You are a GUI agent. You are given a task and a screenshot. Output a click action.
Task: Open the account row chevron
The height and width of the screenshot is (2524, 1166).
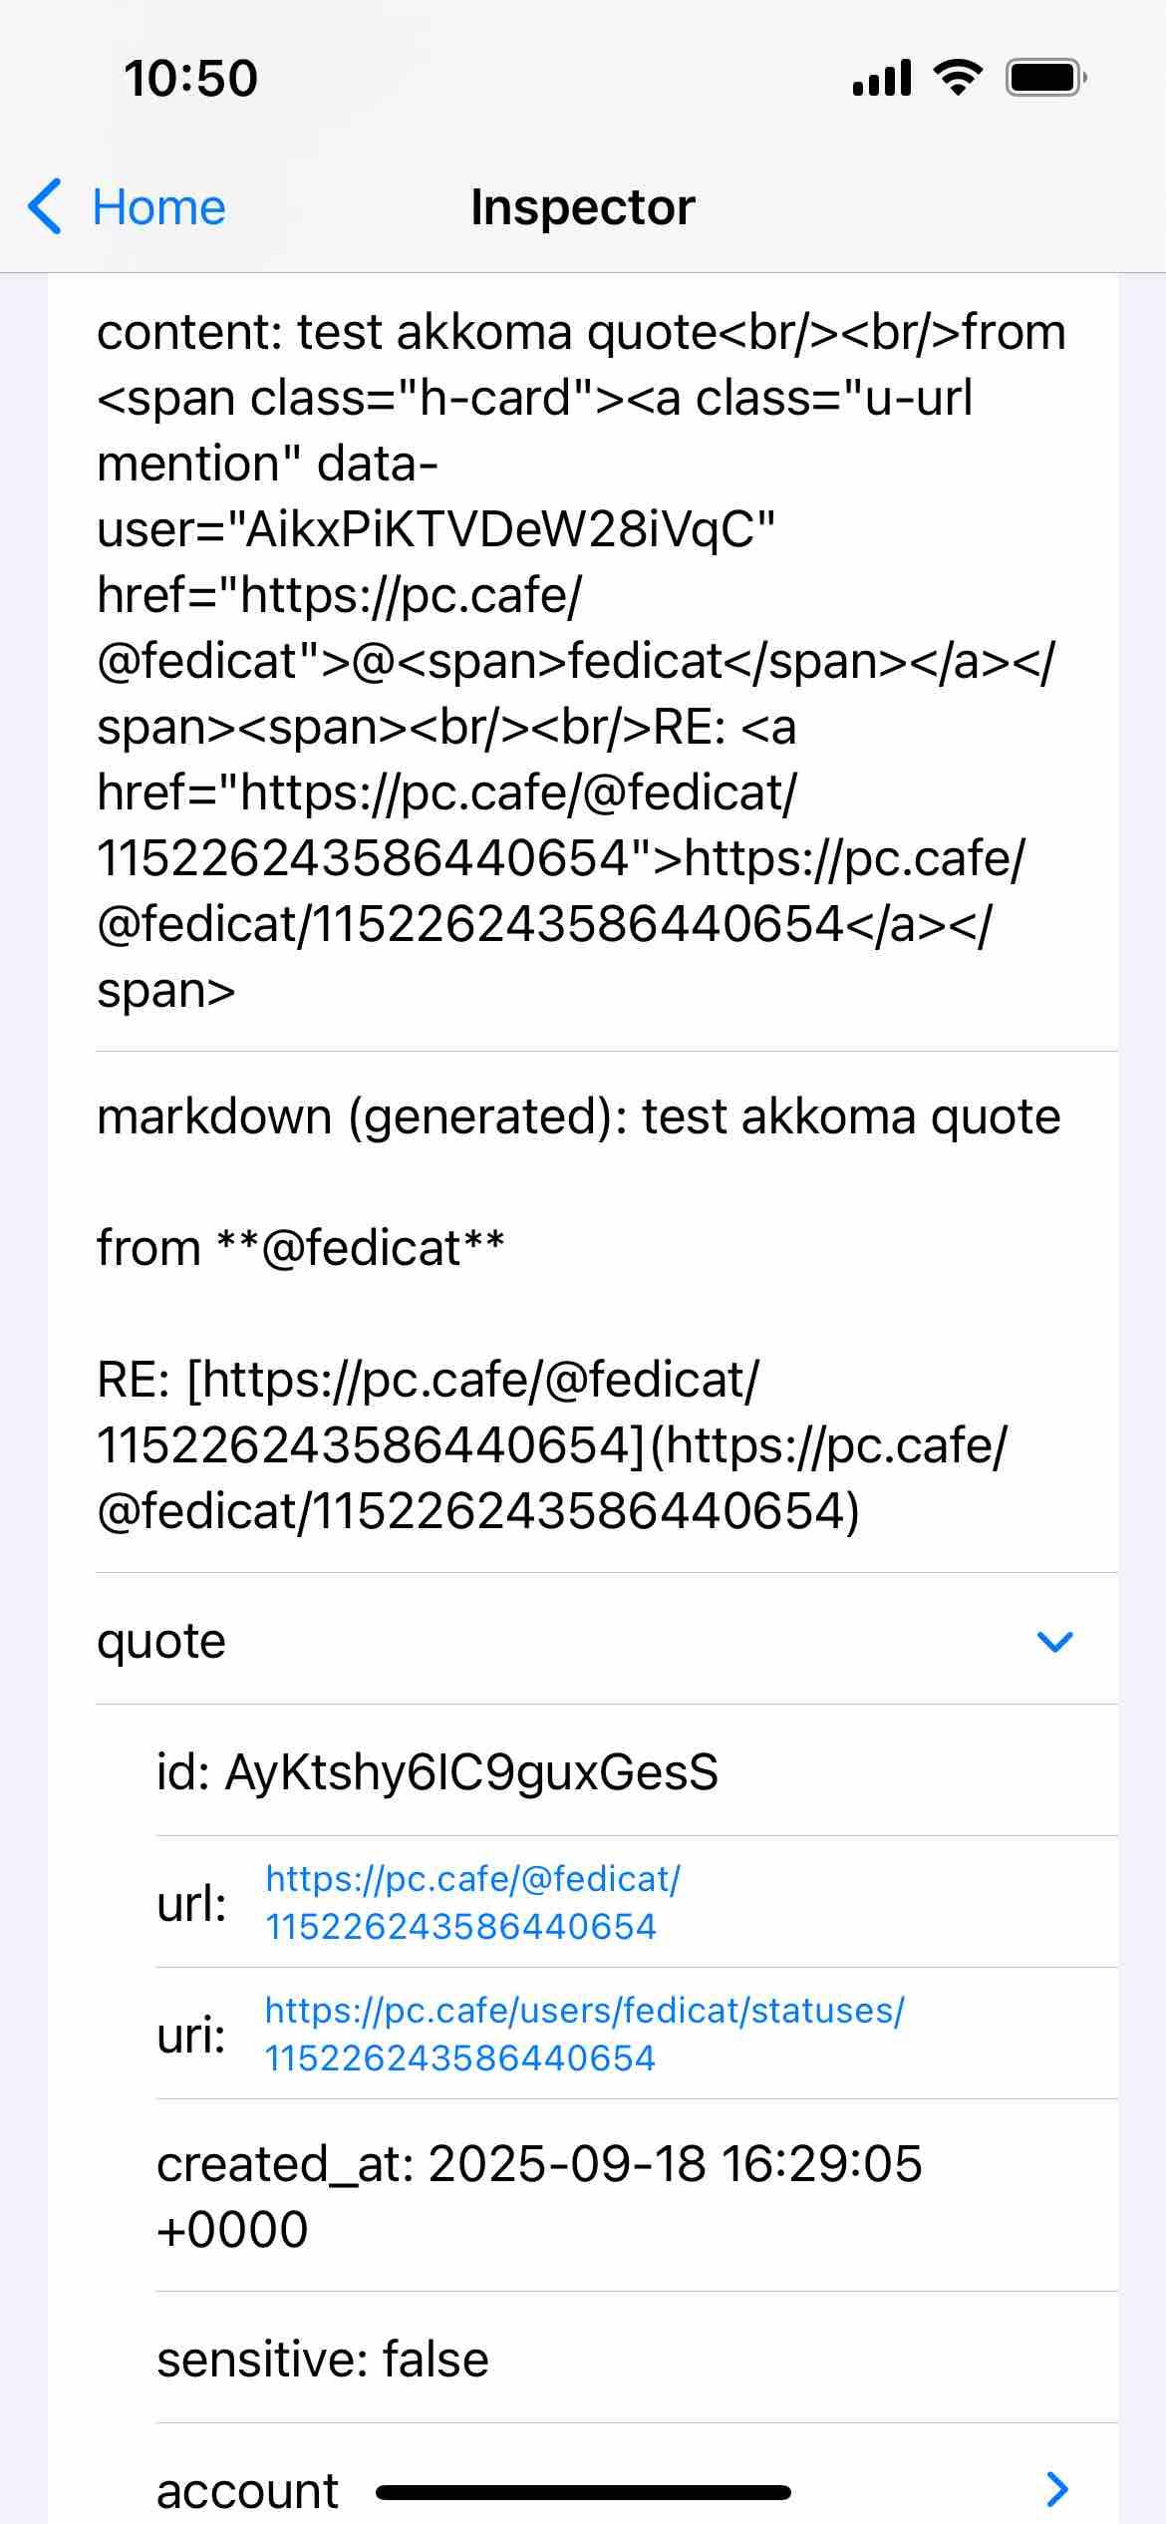pos(1057,2488)
